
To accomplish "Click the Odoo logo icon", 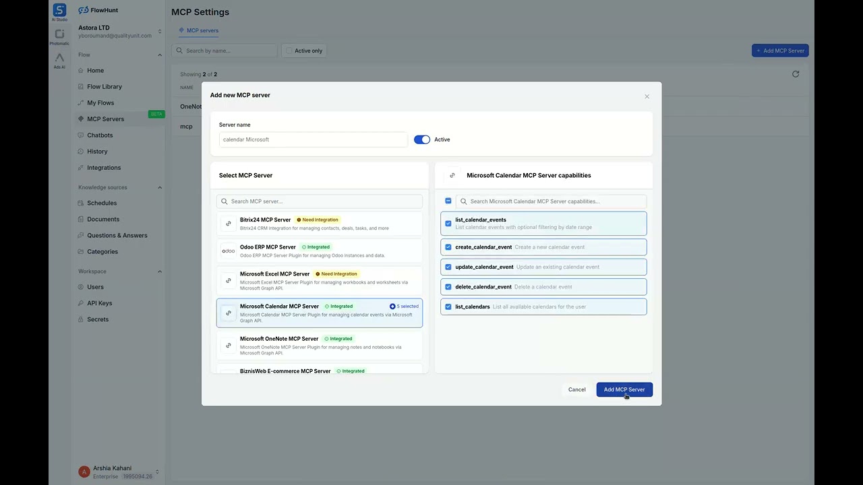I will (x=229, y=251).
